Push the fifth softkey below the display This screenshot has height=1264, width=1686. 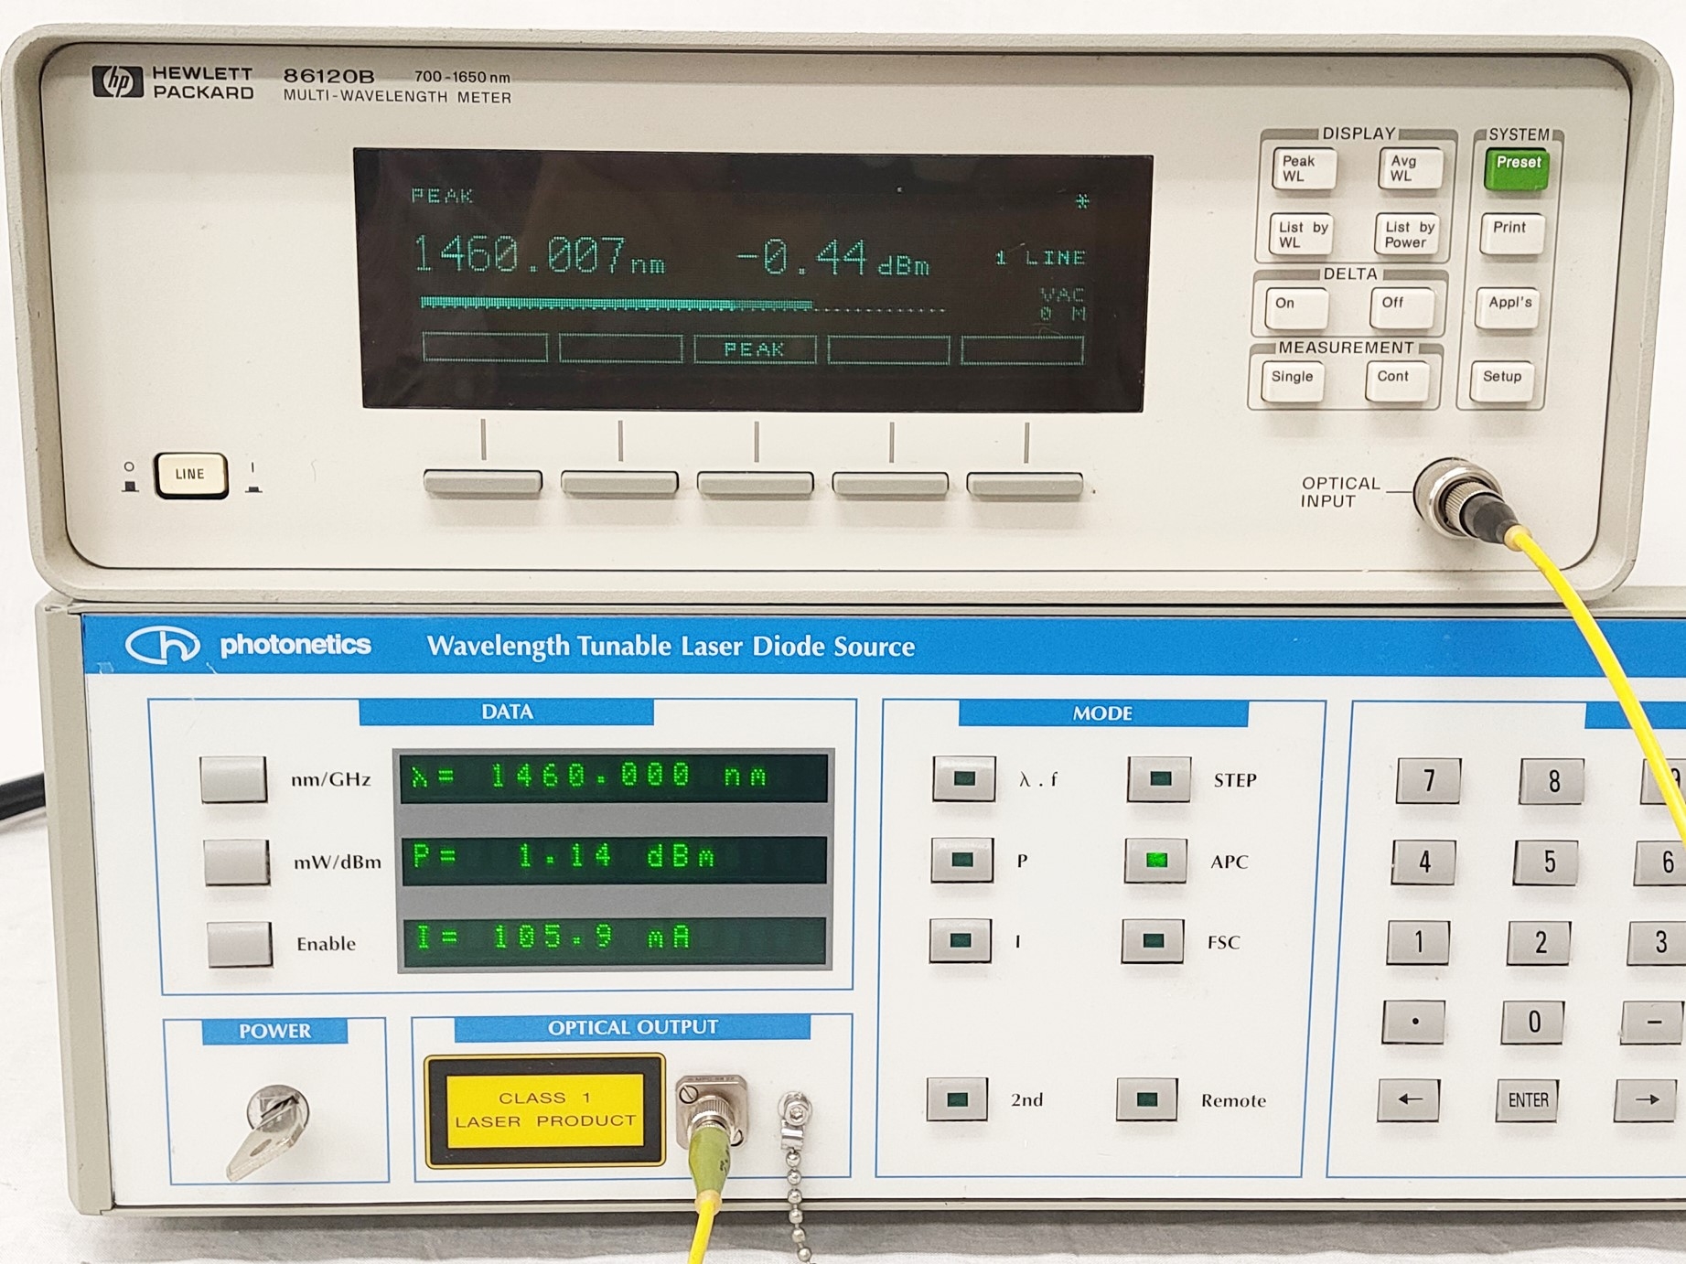pos(1025,484)
